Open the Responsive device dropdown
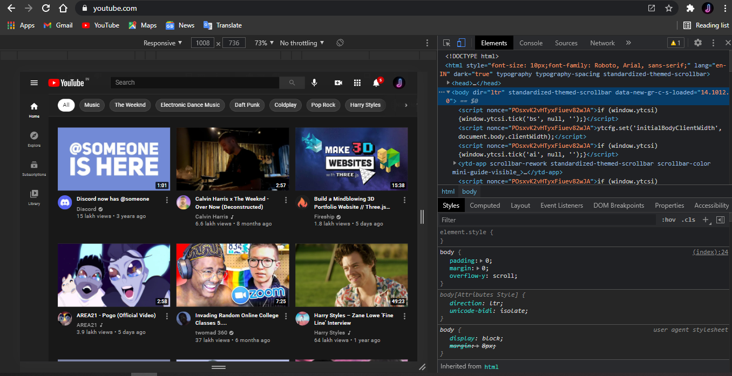732x376 pixels. click(x=162, y=43)
